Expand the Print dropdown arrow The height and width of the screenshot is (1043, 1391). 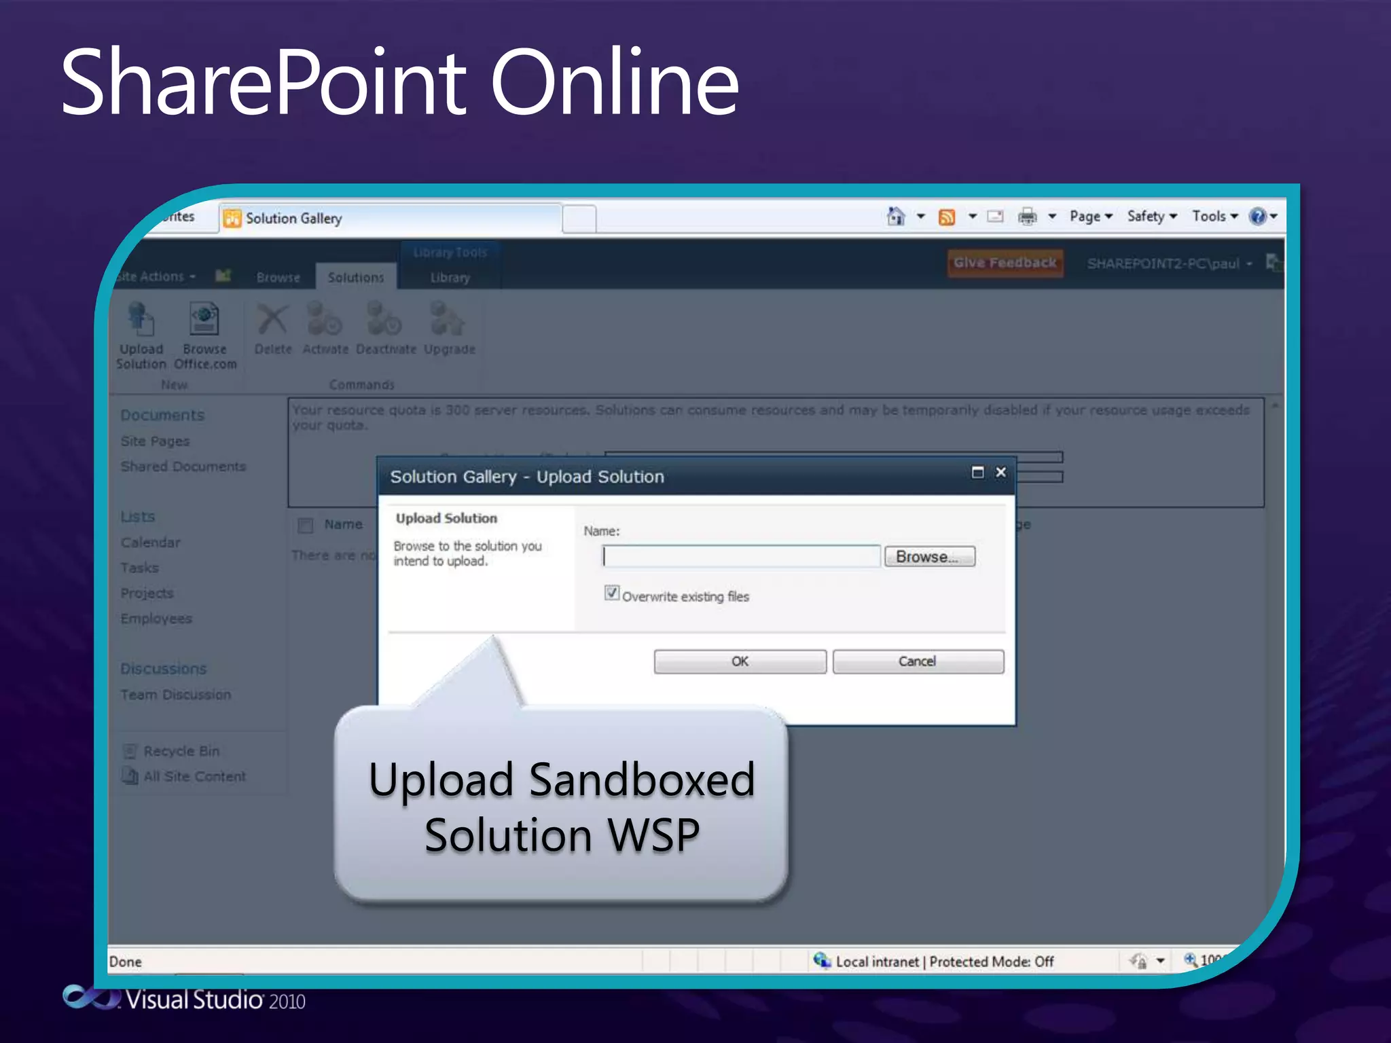tap(1052, 217)
